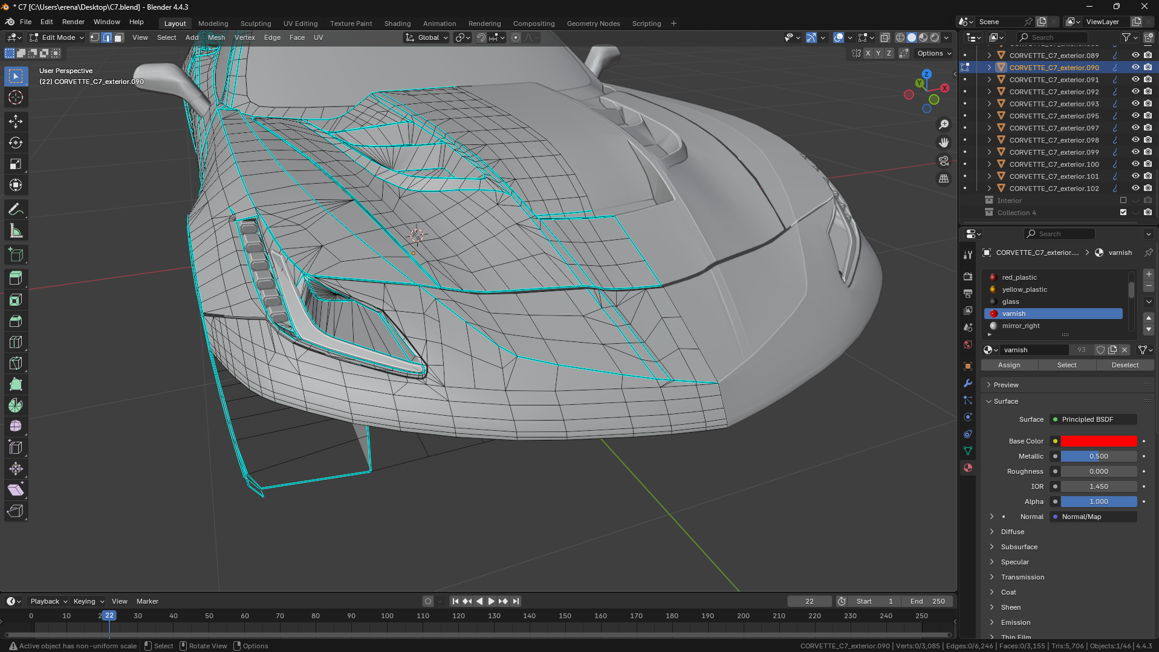The height and width of the screenshot is (652, 1159).
Task: Activate the Measure tool
Action: point(16,231)
